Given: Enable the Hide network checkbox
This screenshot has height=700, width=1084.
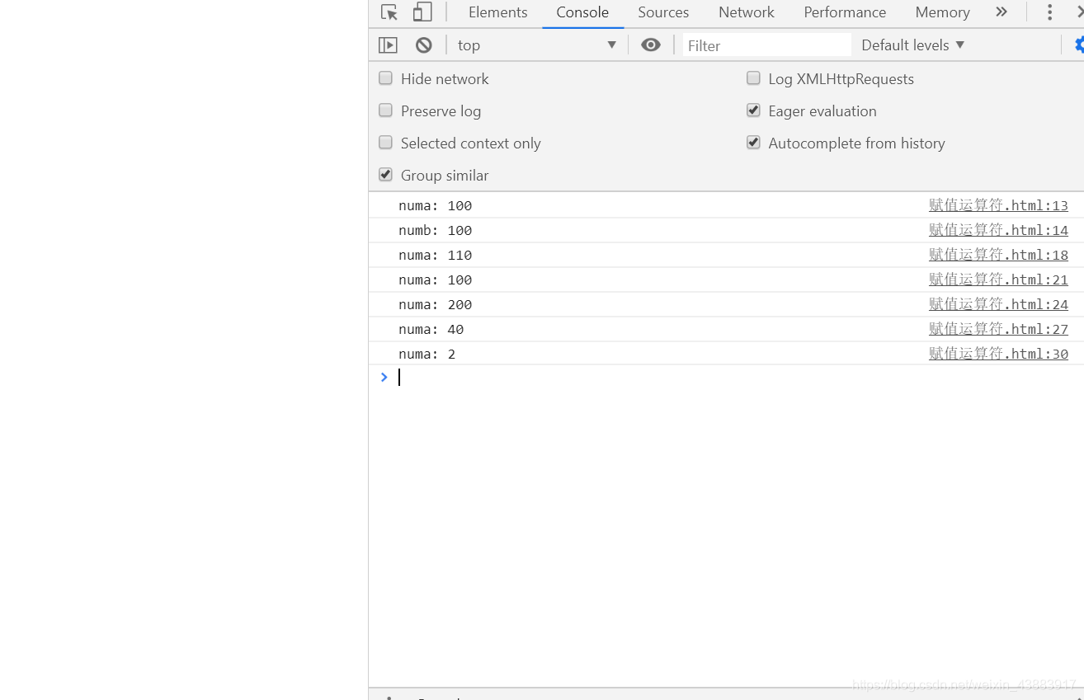Looking at the screenshot, I should (385, 78).
